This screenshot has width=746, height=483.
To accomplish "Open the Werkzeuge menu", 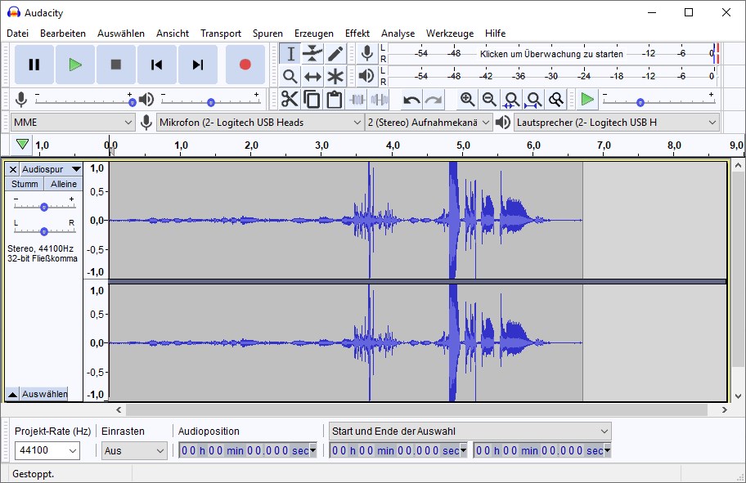I will point(450,34).
